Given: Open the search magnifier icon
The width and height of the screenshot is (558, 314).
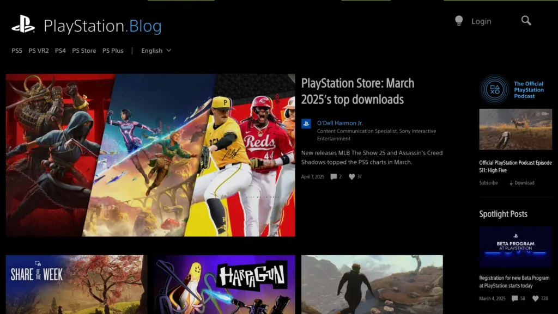Looking at the screenshot, I should pyautogui.click(x=526, y=21).
